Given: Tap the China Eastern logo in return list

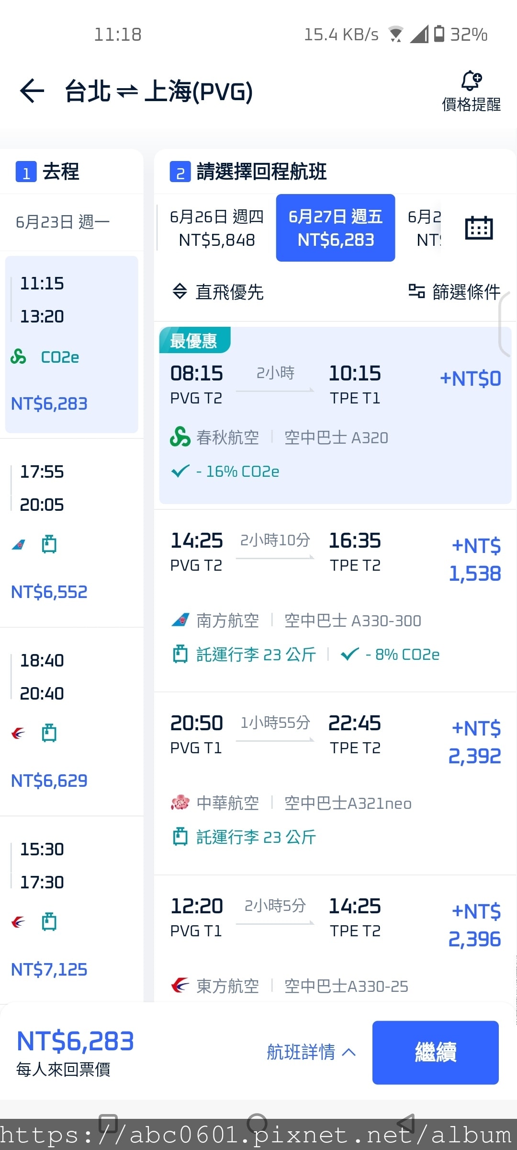Looking at the screenshot, I should click(x=180, y=986).
